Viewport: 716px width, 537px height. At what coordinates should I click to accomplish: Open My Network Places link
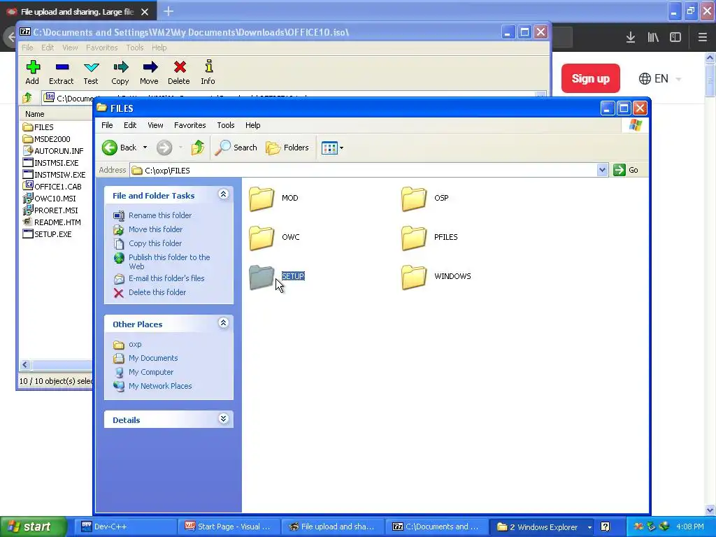160,386
